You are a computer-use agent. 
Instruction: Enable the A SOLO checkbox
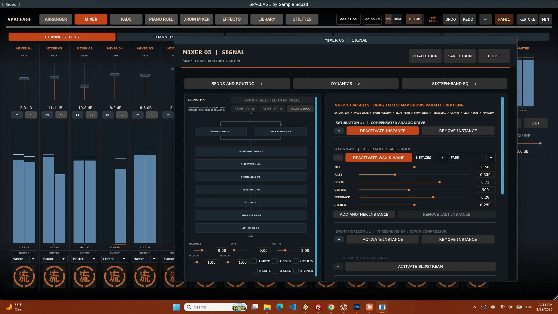click(275, 261)
